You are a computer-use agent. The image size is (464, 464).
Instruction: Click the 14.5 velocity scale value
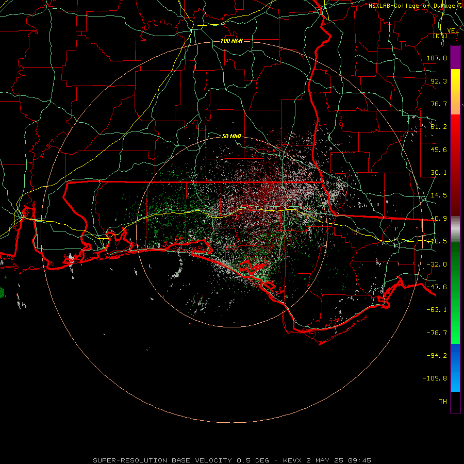click(439, 195)
